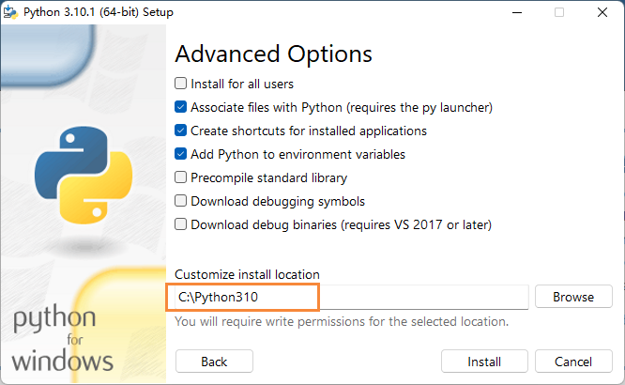
Task: Check Download debugging symbols
Action: (x=180, y=201)
